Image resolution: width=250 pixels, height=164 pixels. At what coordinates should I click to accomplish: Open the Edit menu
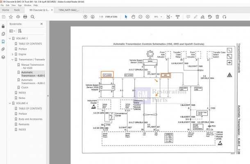7,5
